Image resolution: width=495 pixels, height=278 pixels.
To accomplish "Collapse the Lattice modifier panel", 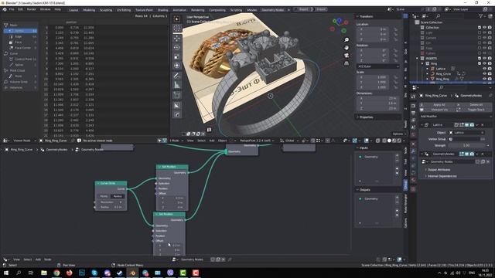I will (x=422, y=125).
